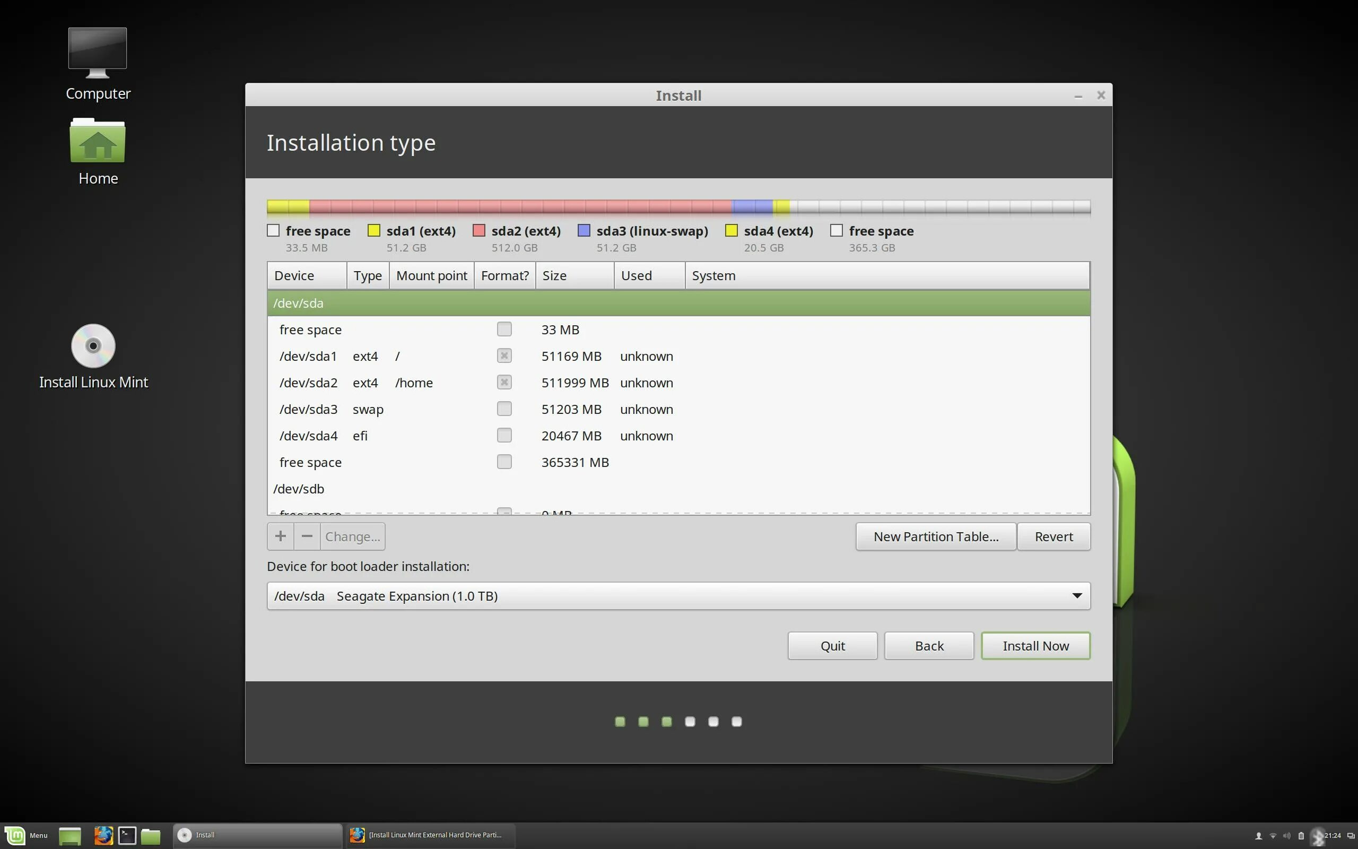The height and width of the screenshot is (849, 1358).
Task: Click the Change partition button
Action: pos(352,536)
